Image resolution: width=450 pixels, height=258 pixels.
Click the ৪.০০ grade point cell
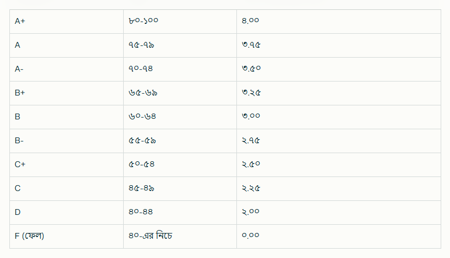250,21
